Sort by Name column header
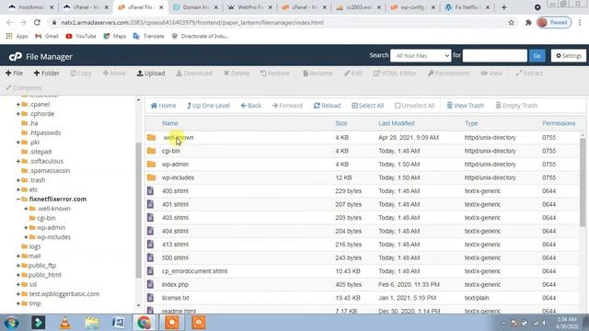589x331 pixels. click(x=169, y=123)
